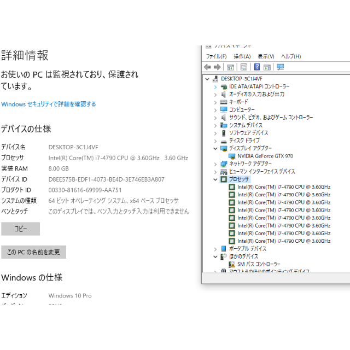Click the 8.00 GB RAM value

point(59,168)
